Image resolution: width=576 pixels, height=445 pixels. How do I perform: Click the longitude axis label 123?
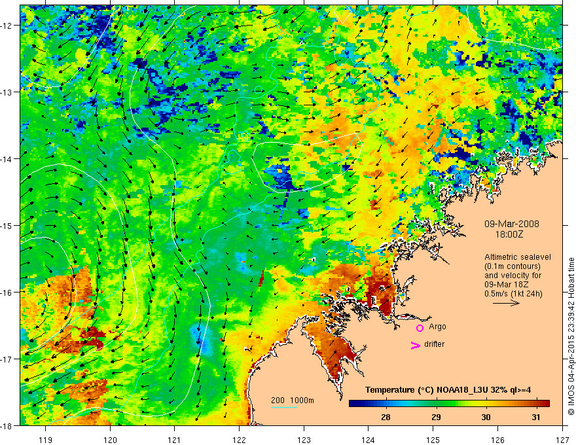304,440
